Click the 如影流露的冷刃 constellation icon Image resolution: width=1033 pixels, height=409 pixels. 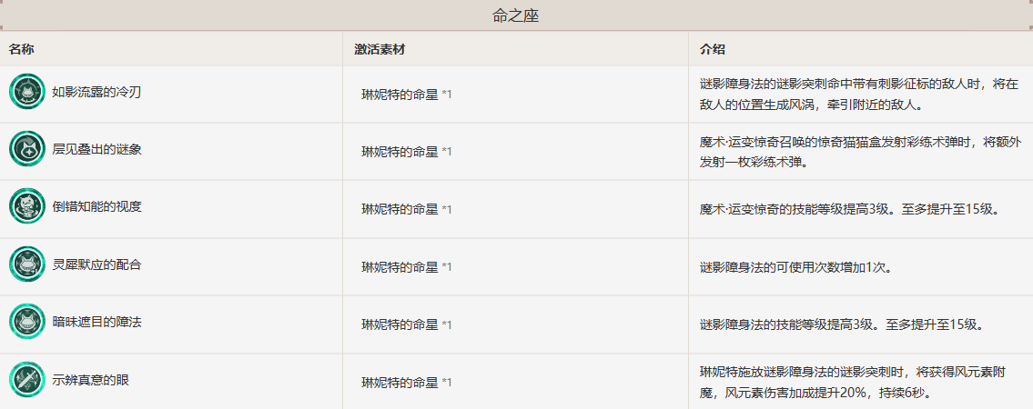27,92
